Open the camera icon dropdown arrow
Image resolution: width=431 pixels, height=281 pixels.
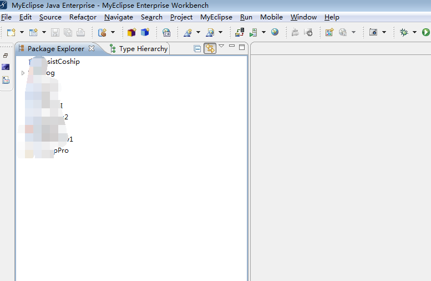pyautogui.click(x=384, y=32)
